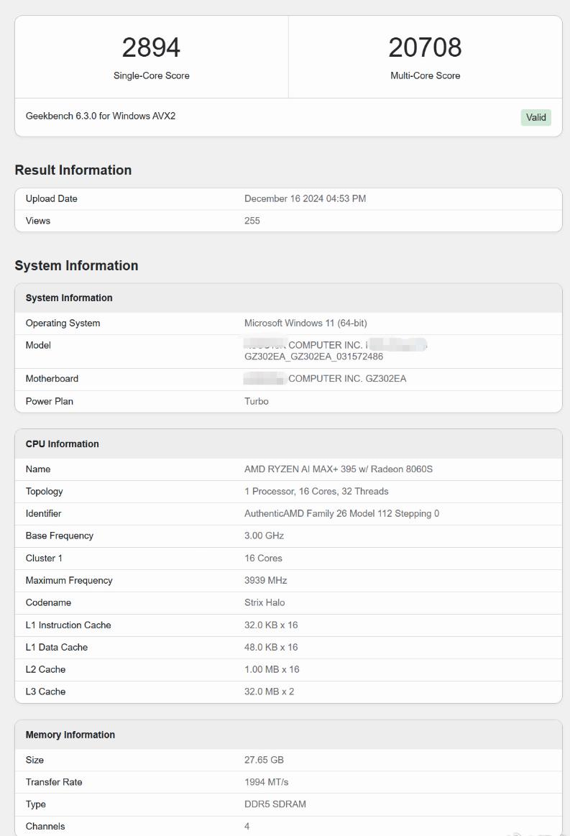
Task: Click the maximum frequency 3939 MHz
Action: click(265, 580)
